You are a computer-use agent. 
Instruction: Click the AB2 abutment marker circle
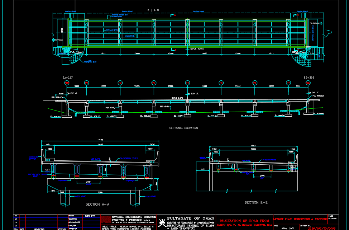(x=308, y=83)
